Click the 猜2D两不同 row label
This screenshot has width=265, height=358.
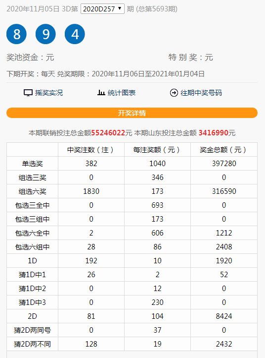[x=32, y=344]
